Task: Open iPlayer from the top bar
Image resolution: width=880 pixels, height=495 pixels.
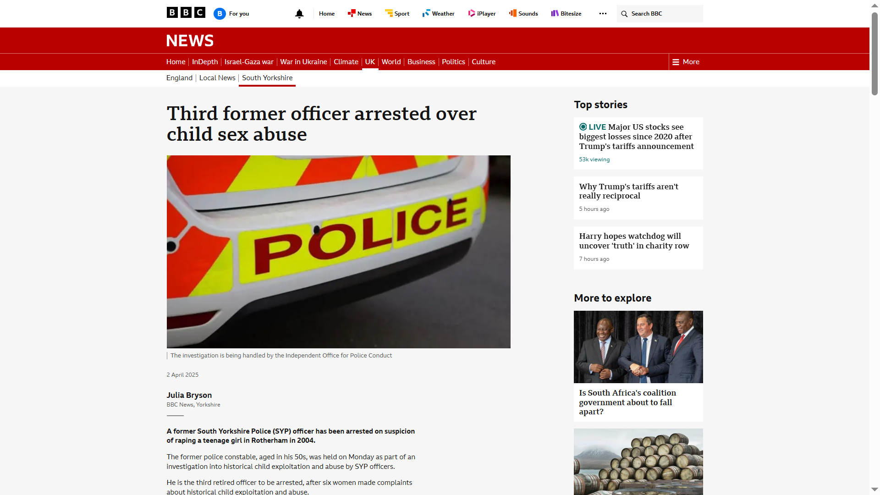Action: [x=482, y=14]
